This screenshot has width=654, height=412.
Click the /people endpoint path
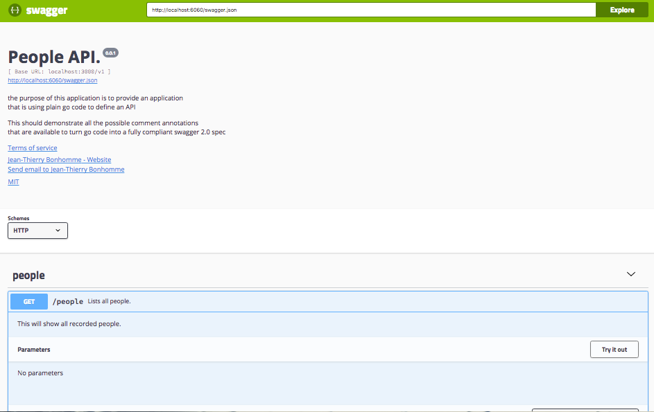point(67,302)
